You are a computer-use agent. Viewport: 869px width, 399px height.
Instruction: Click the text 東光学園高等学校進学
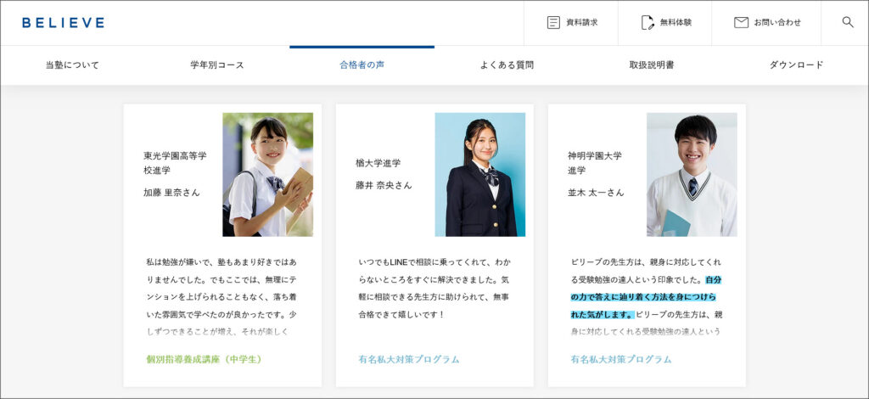175,163
